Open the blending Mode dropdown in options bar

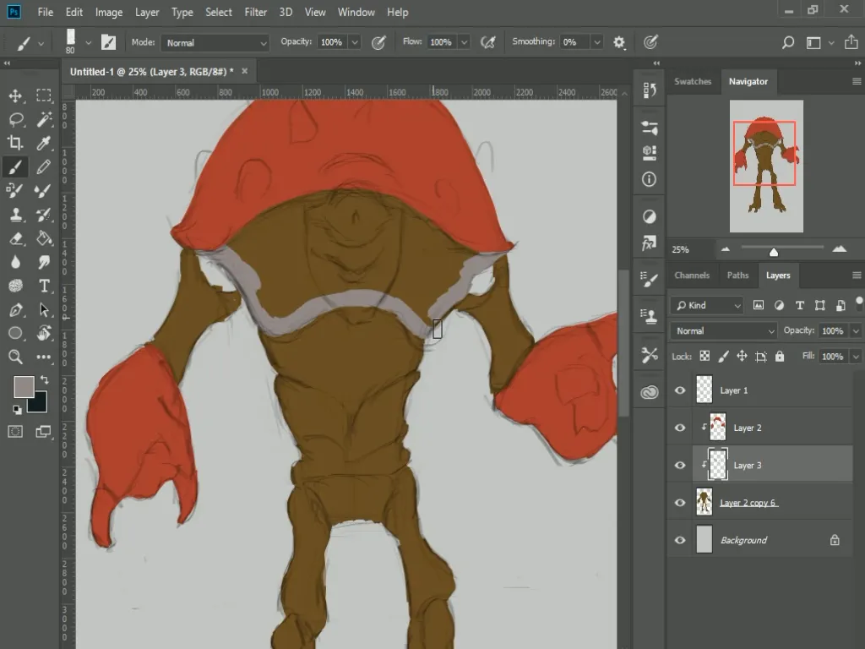pos(215,42)
